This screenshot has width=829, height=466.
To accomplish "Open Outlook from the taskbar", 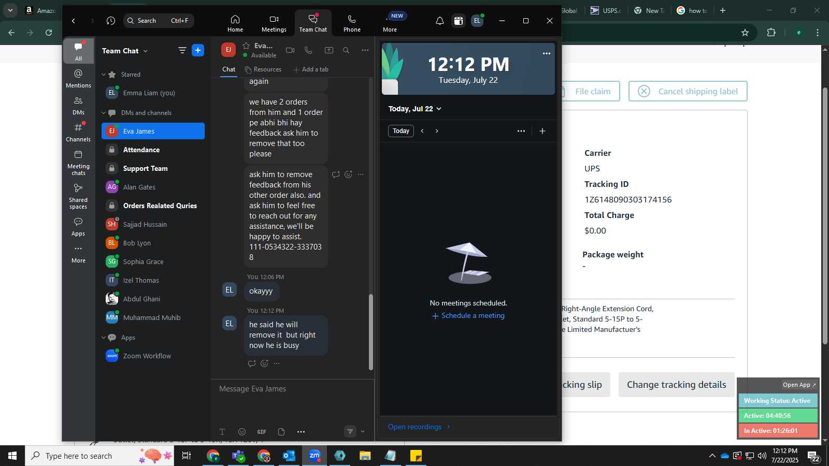I will click(x=289, y=456).
